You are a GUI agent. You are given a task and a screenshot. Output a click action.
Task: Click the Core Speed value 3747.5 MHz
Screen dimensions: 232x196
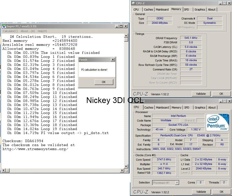tap(164, 160)
